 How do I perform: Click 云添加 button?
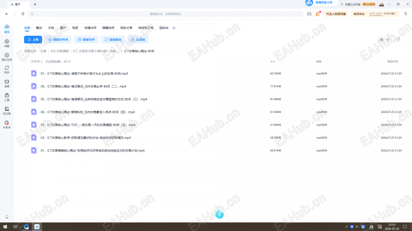[138, 40]
